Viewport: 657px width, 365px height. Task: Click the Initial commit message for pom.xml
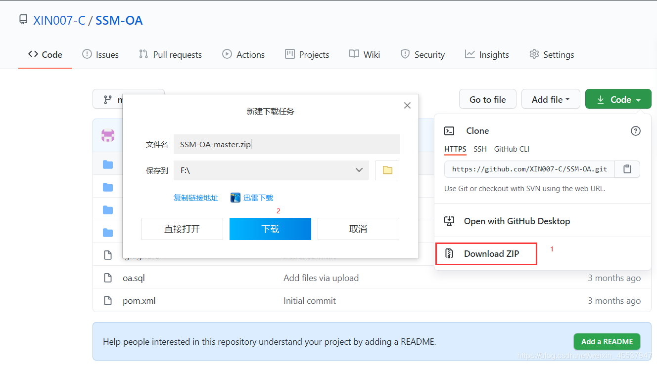pyautogui.click(x=310, y=301)
